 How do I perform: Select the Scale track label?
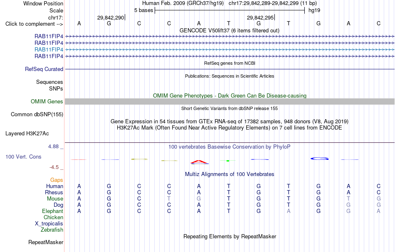tap(56, 10)
